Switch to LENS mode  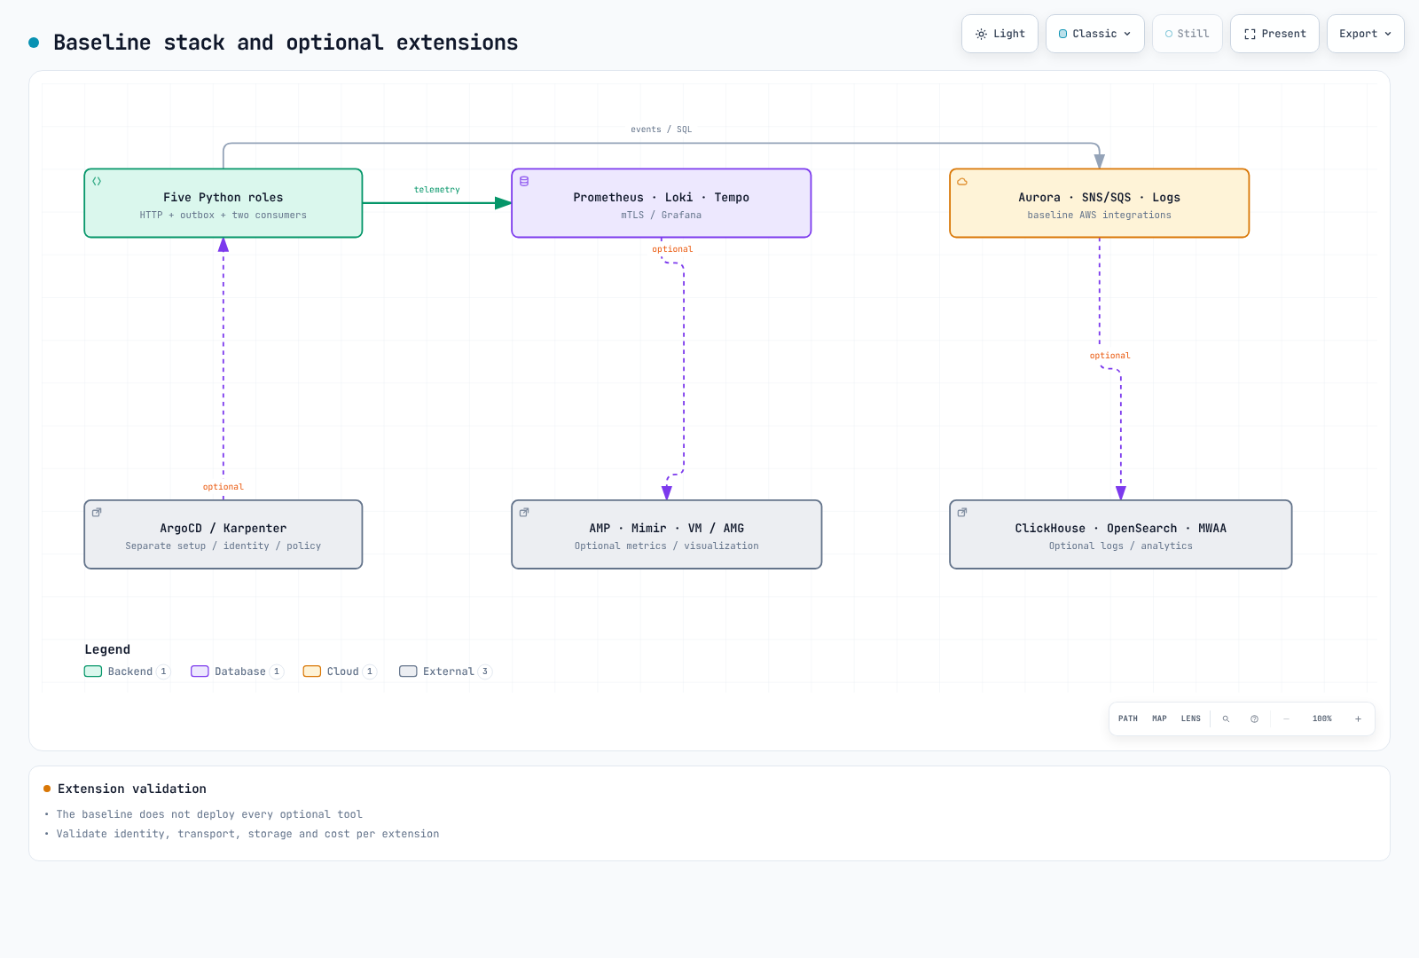(1191, 718)
